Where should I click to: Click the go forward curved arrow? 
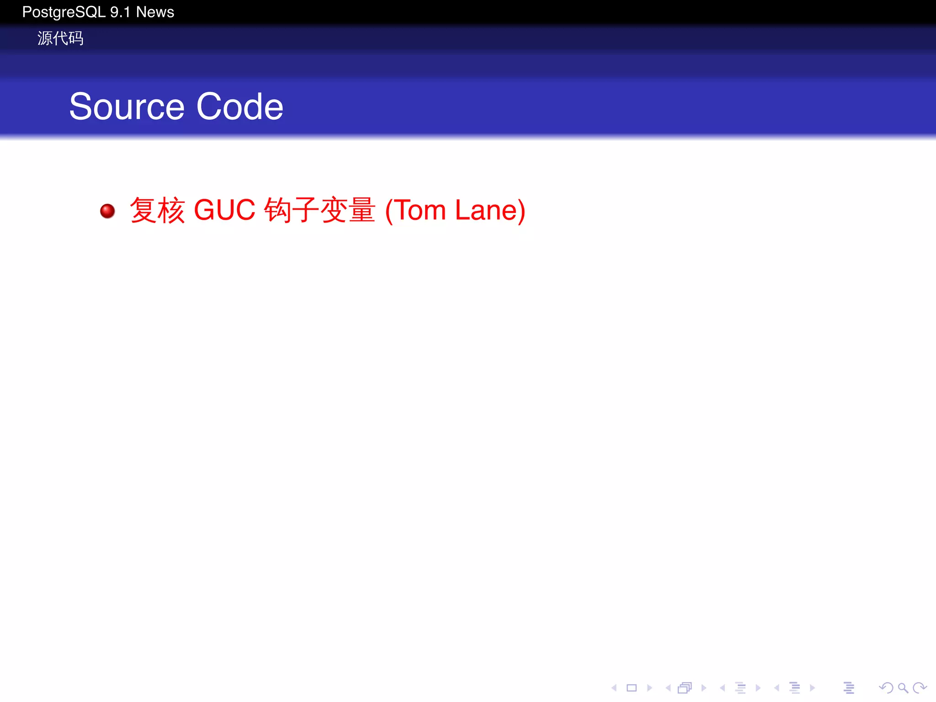tap(920, 687)
